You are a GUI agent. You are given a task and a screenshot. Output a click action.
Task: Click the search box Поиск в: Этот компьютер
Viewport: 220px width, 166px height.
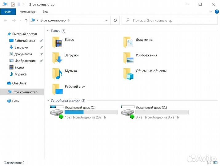[x=170, y=21]
